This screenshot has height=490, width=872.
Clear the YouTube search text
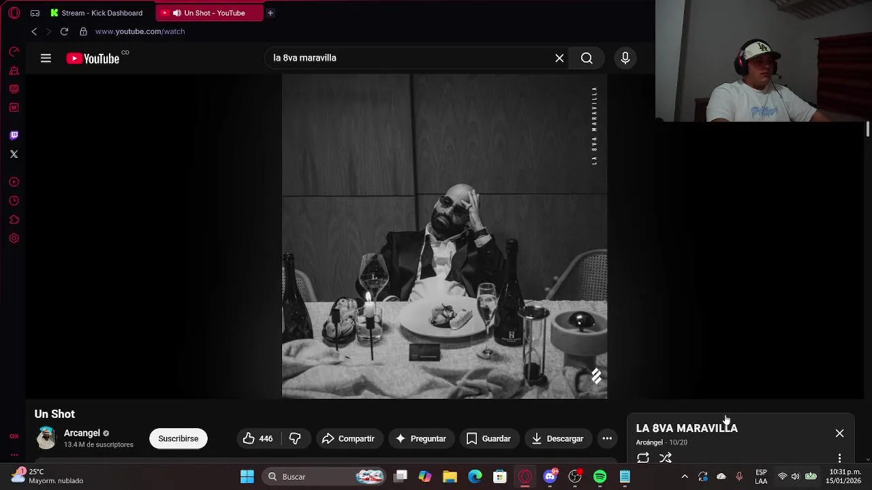(559, 58)
